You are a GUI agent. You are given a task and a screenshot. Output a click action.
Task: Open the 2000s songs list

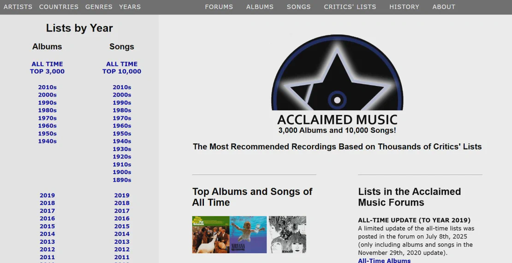(122, 95)
